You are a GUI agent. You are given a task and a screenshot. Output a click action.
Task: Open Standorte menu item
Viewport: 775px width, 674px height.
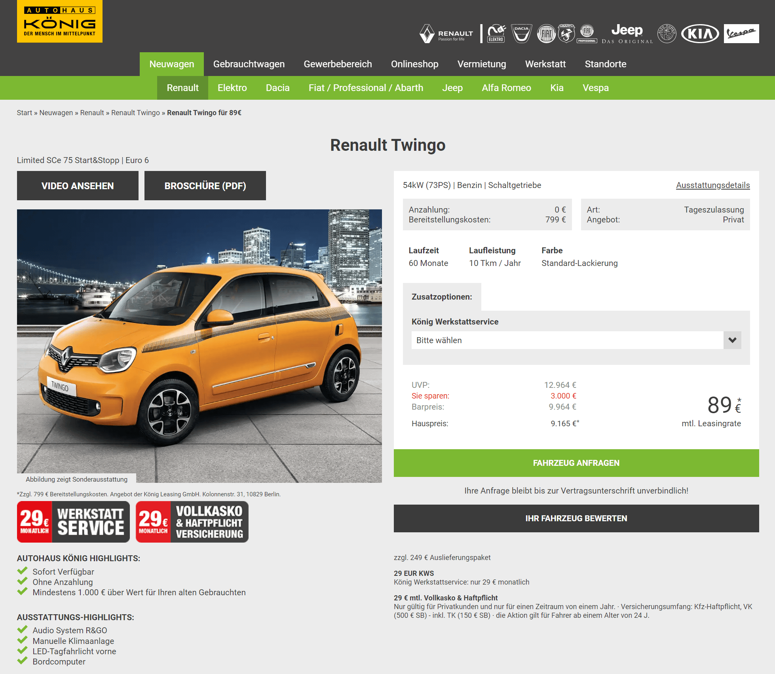[x=606, y=64]
